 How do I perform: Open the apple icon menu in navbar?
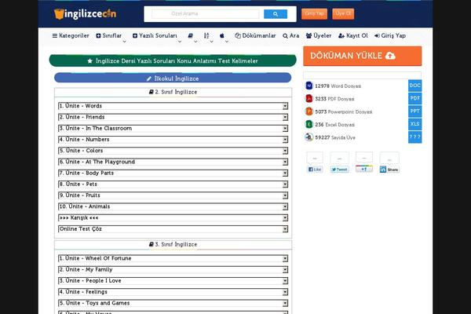(x=221, y=36)
